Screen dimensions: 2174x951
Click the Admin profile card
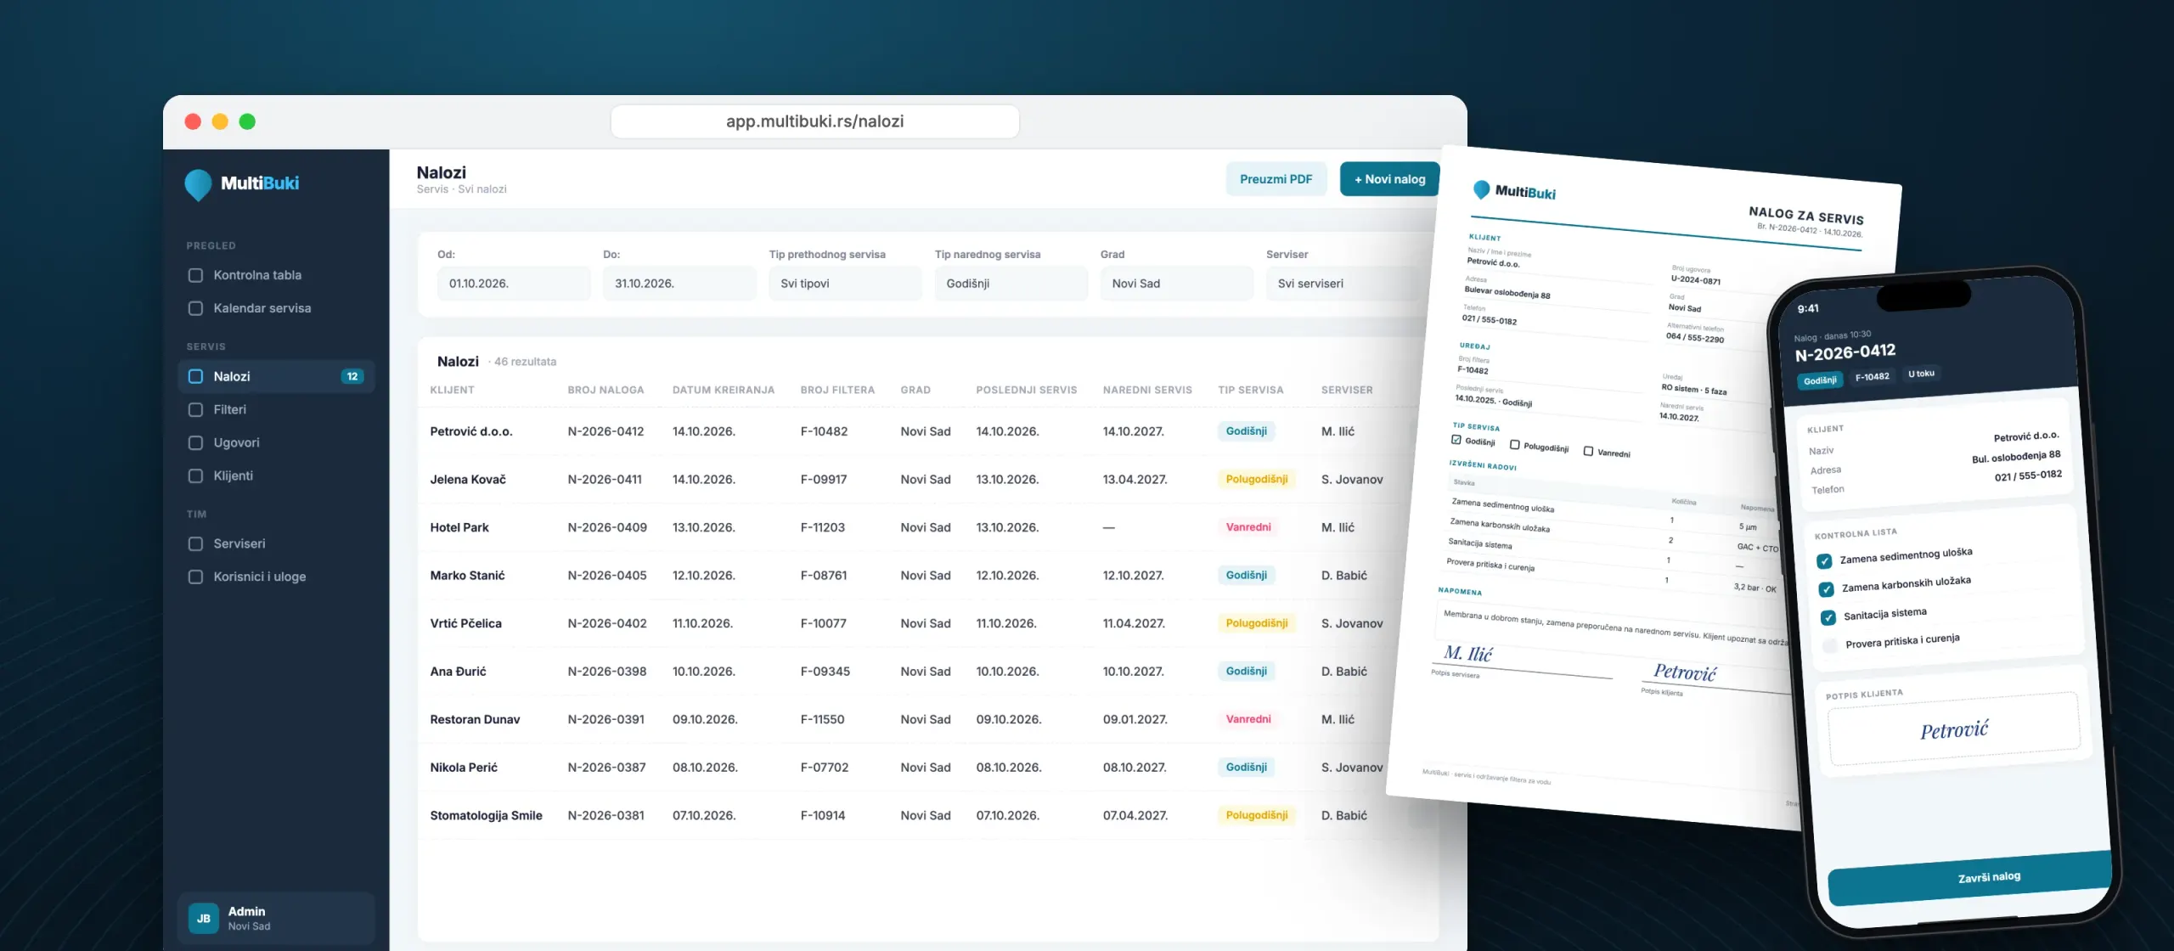276,918
